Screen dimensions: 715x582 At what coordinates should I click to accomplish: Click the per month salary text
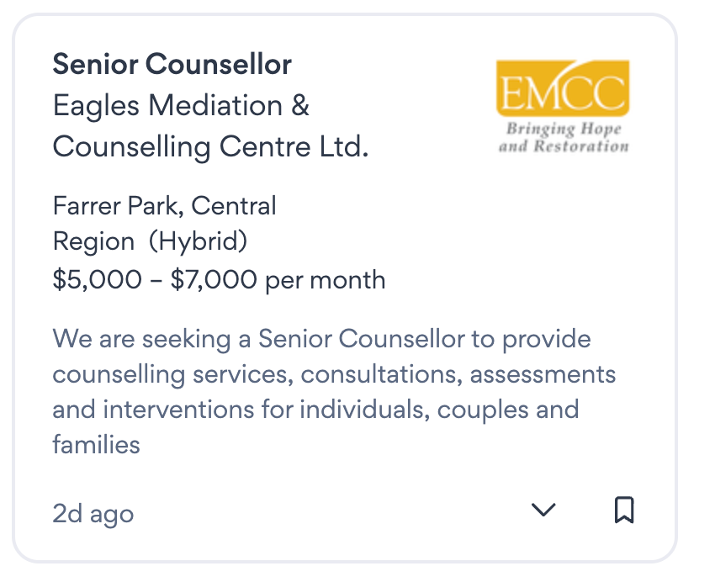[x=326, y=279]
